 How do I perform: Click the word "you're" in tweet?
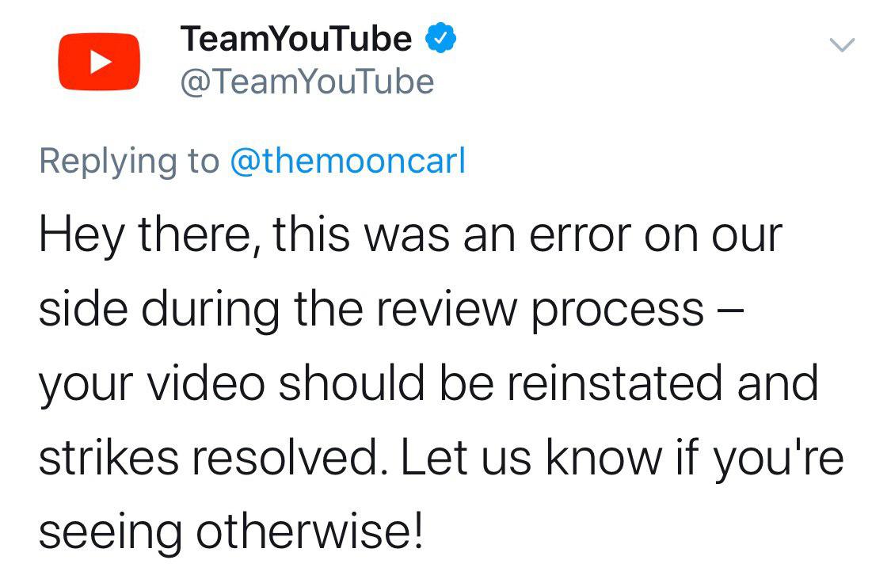click(x=779, y=459)
